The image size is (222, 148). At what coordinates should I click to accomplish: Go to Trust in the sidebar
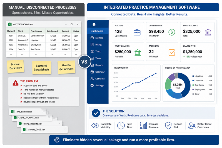pos(98,51)
